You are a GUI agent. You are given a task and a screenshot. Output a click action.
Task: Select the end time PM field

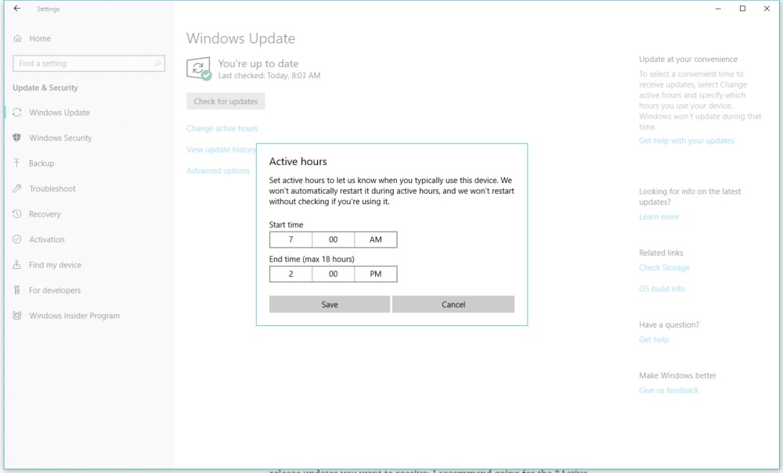coord(376,274)
